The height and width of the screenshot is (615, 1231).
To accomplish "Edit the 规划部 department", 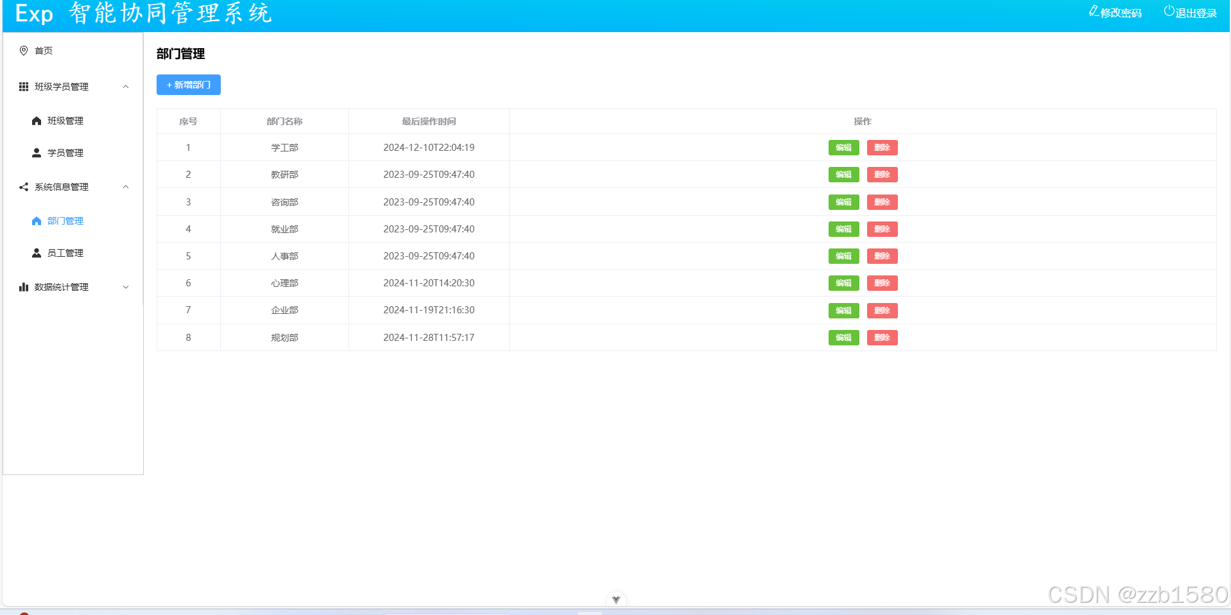I will click(x=843, y=338).
